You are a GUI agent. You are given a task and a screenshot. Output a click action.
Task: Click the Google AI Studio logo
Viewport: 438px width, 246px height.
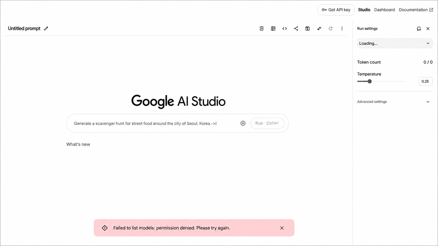[x=178, y=101]
